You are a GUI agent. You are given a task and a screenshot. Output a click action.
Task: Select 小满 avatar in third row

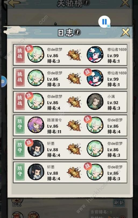click(x=95, y=101)
